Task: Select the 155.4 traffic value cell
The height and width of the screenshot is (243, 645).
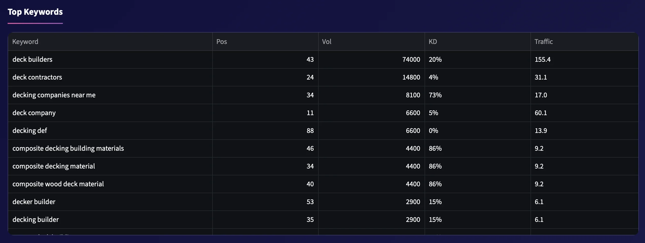Action: (542, 59)
